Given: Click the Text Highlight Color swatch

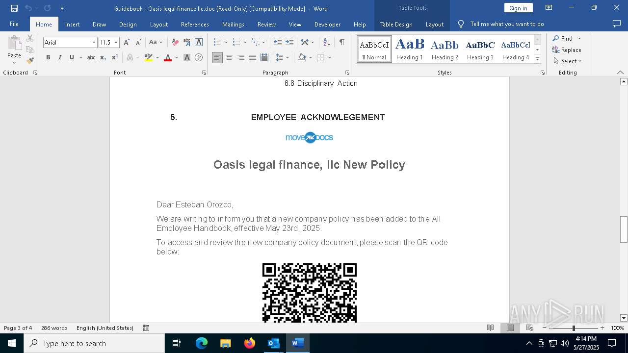Looking at the screenshot, I should coord(149,57).
